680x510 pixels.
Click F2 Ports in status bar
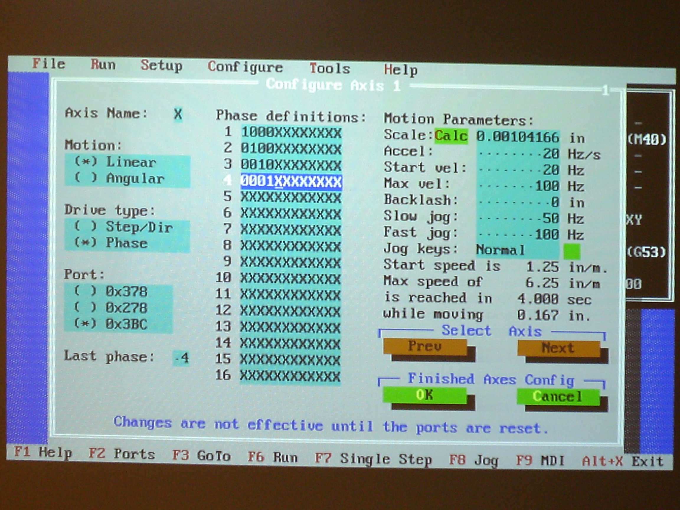(x=122, y=454)
